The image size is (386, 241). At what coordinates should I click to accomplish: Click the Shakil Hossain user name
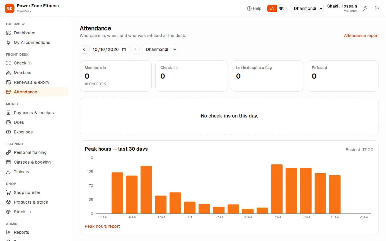click(342, 6)
